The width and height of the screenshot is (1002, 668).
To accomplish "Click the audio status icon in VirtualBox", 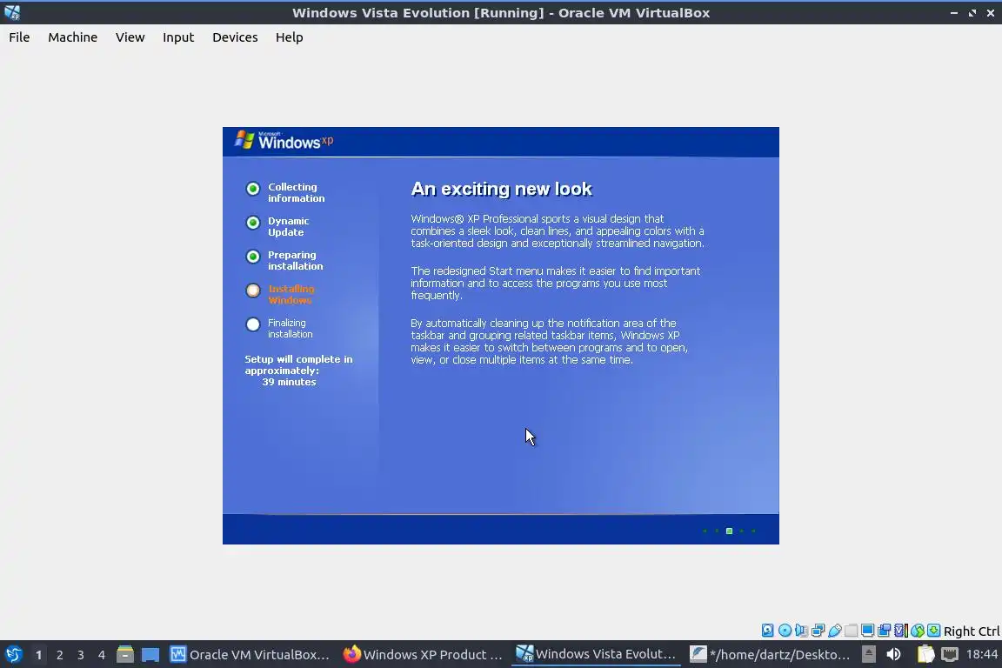I will pos(801,631).
